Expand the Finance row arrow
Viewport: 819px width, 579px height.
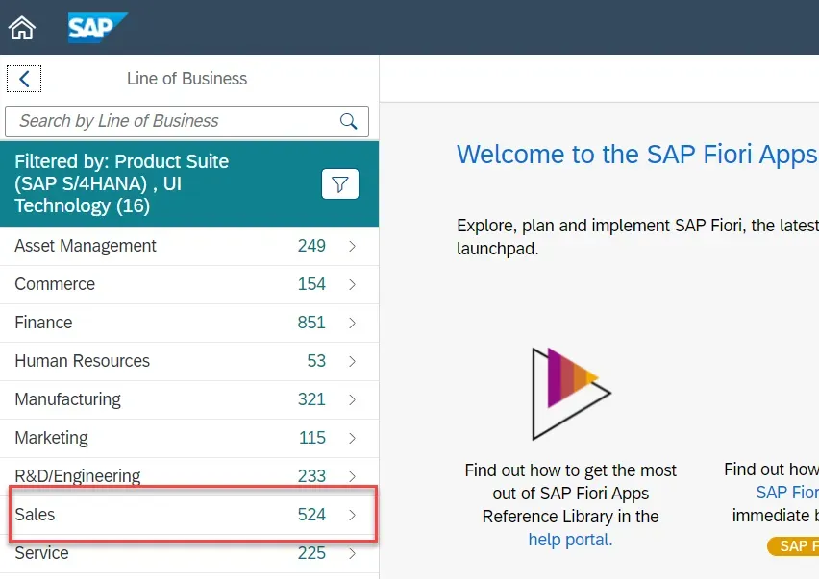(353, 324)
